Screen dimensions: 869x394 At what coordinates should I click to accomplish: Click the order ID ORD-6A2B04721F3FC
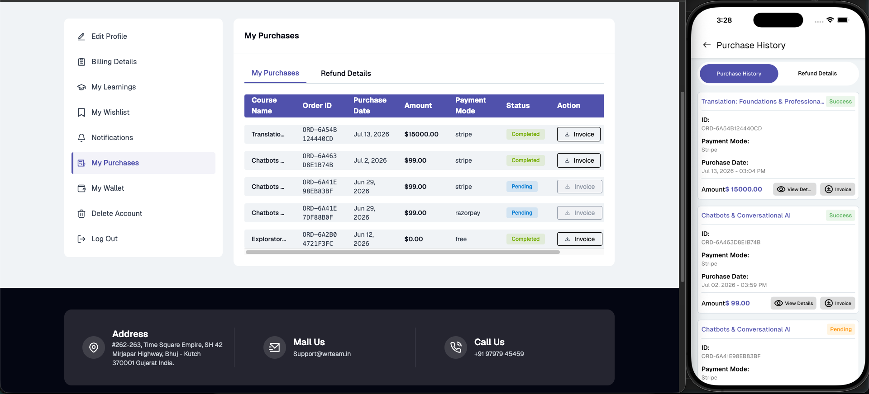[x=320, y=239]
